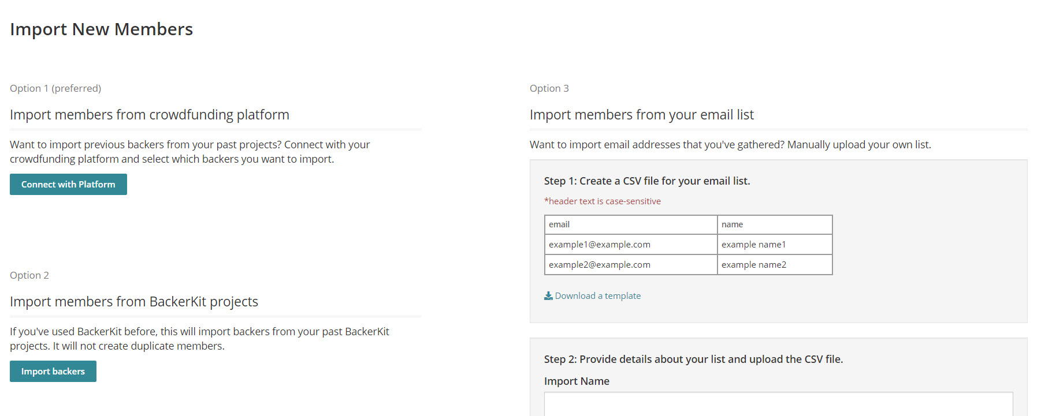Click the Import Name field label
This screenshot has width=1041, height=416.
point(577,381)
